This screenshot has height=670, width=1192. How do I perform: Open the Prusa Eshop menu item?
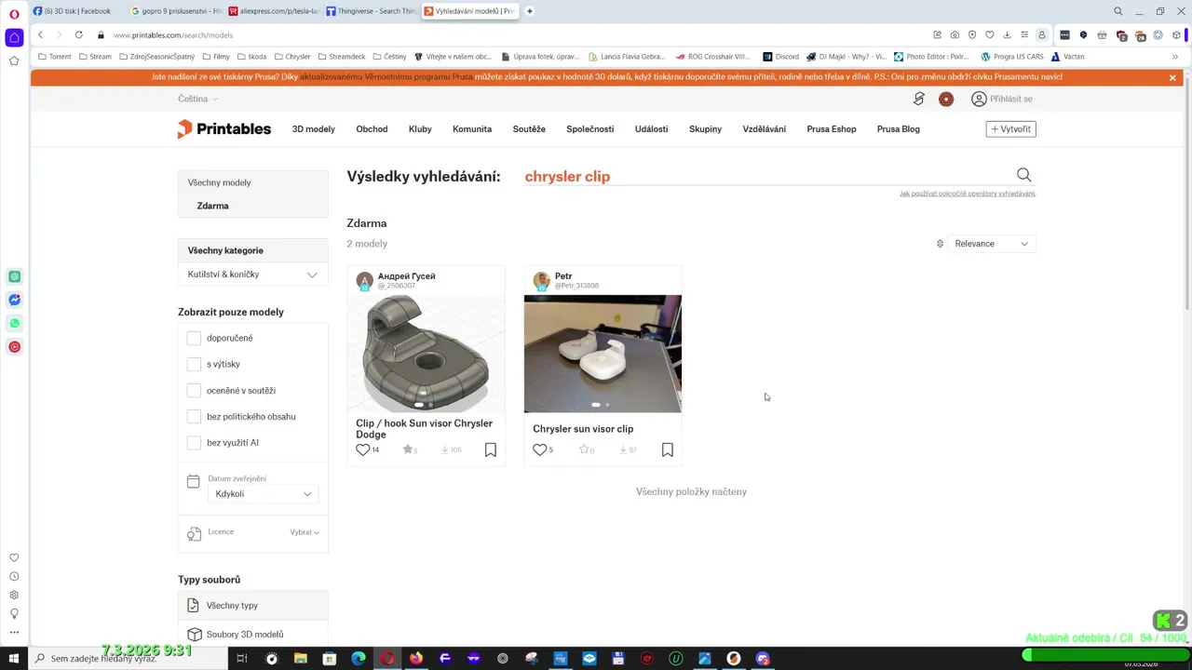[x=832, y=129]
